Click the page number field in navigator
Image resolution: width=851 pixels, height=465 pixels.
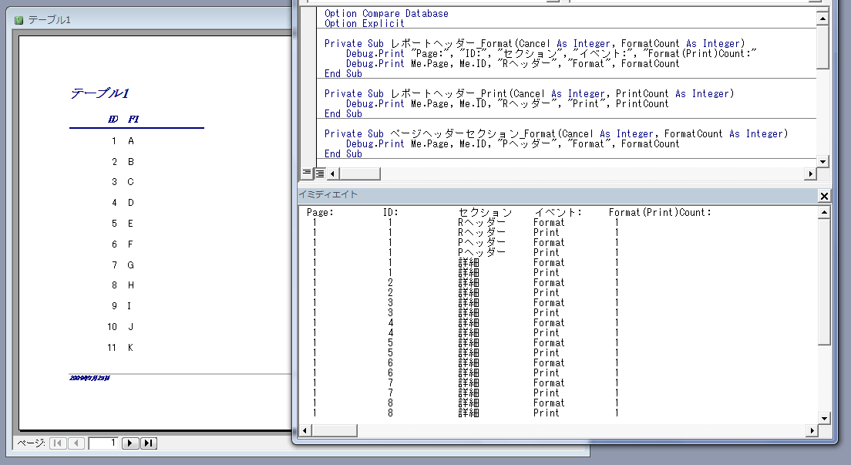pos(103,443)
